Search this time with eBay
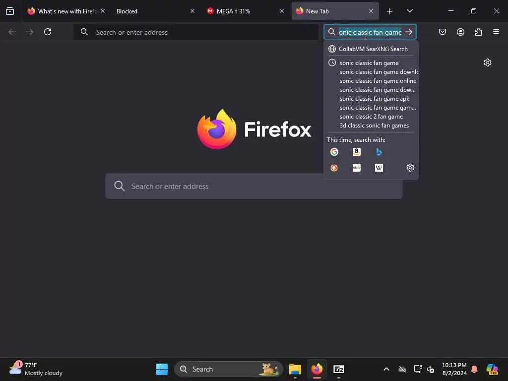The image size is (508, 381). point(357,168)
